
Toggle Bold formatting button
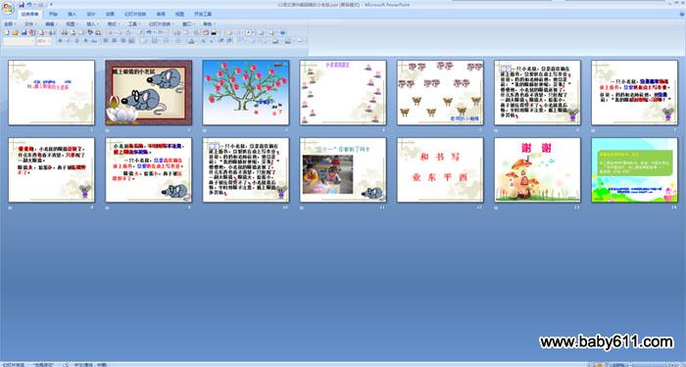[61, 41]
